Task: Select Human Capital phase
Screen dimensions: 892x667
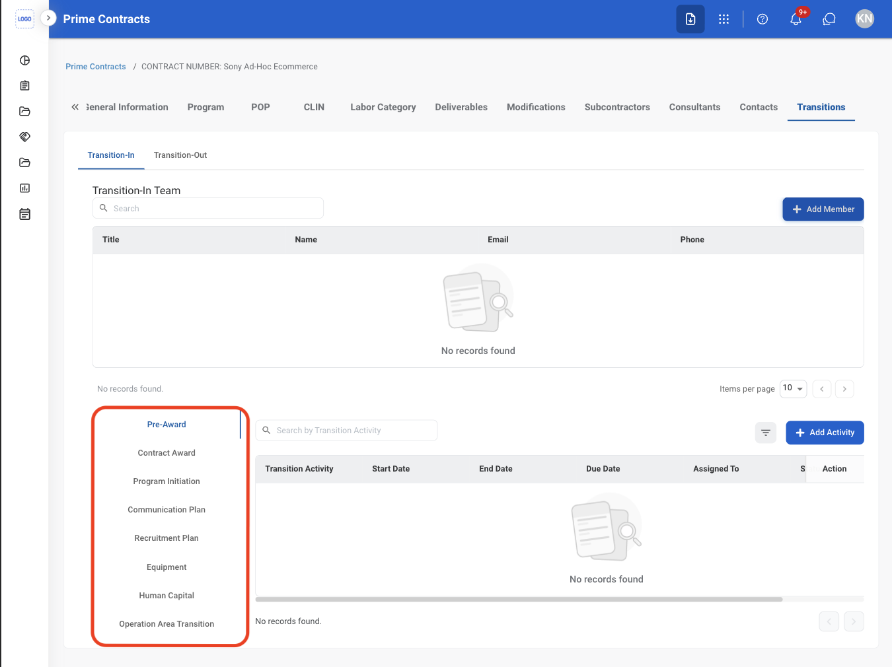Action: click(167, 596)
